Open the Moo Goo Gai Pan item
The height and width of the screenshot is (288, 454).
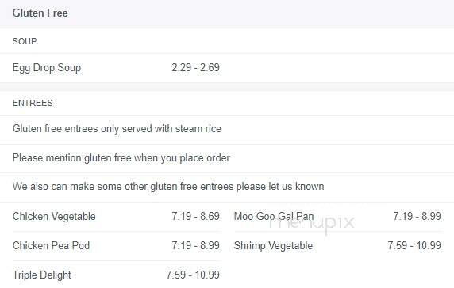(274, 217)
